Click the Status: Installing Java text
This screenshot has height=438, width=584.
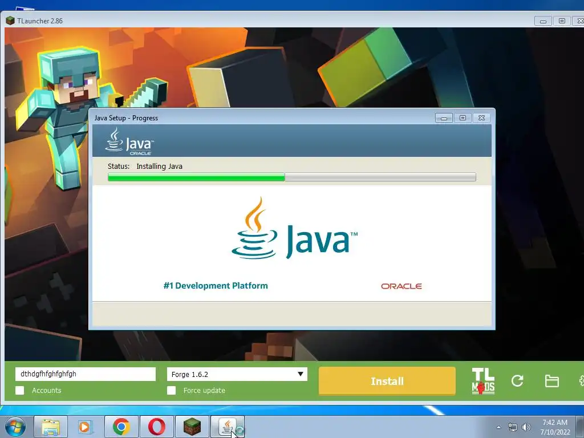click(x=145, y=166)
